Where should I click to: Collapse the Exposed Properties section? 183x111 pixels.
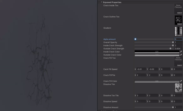tap(102, 2)
